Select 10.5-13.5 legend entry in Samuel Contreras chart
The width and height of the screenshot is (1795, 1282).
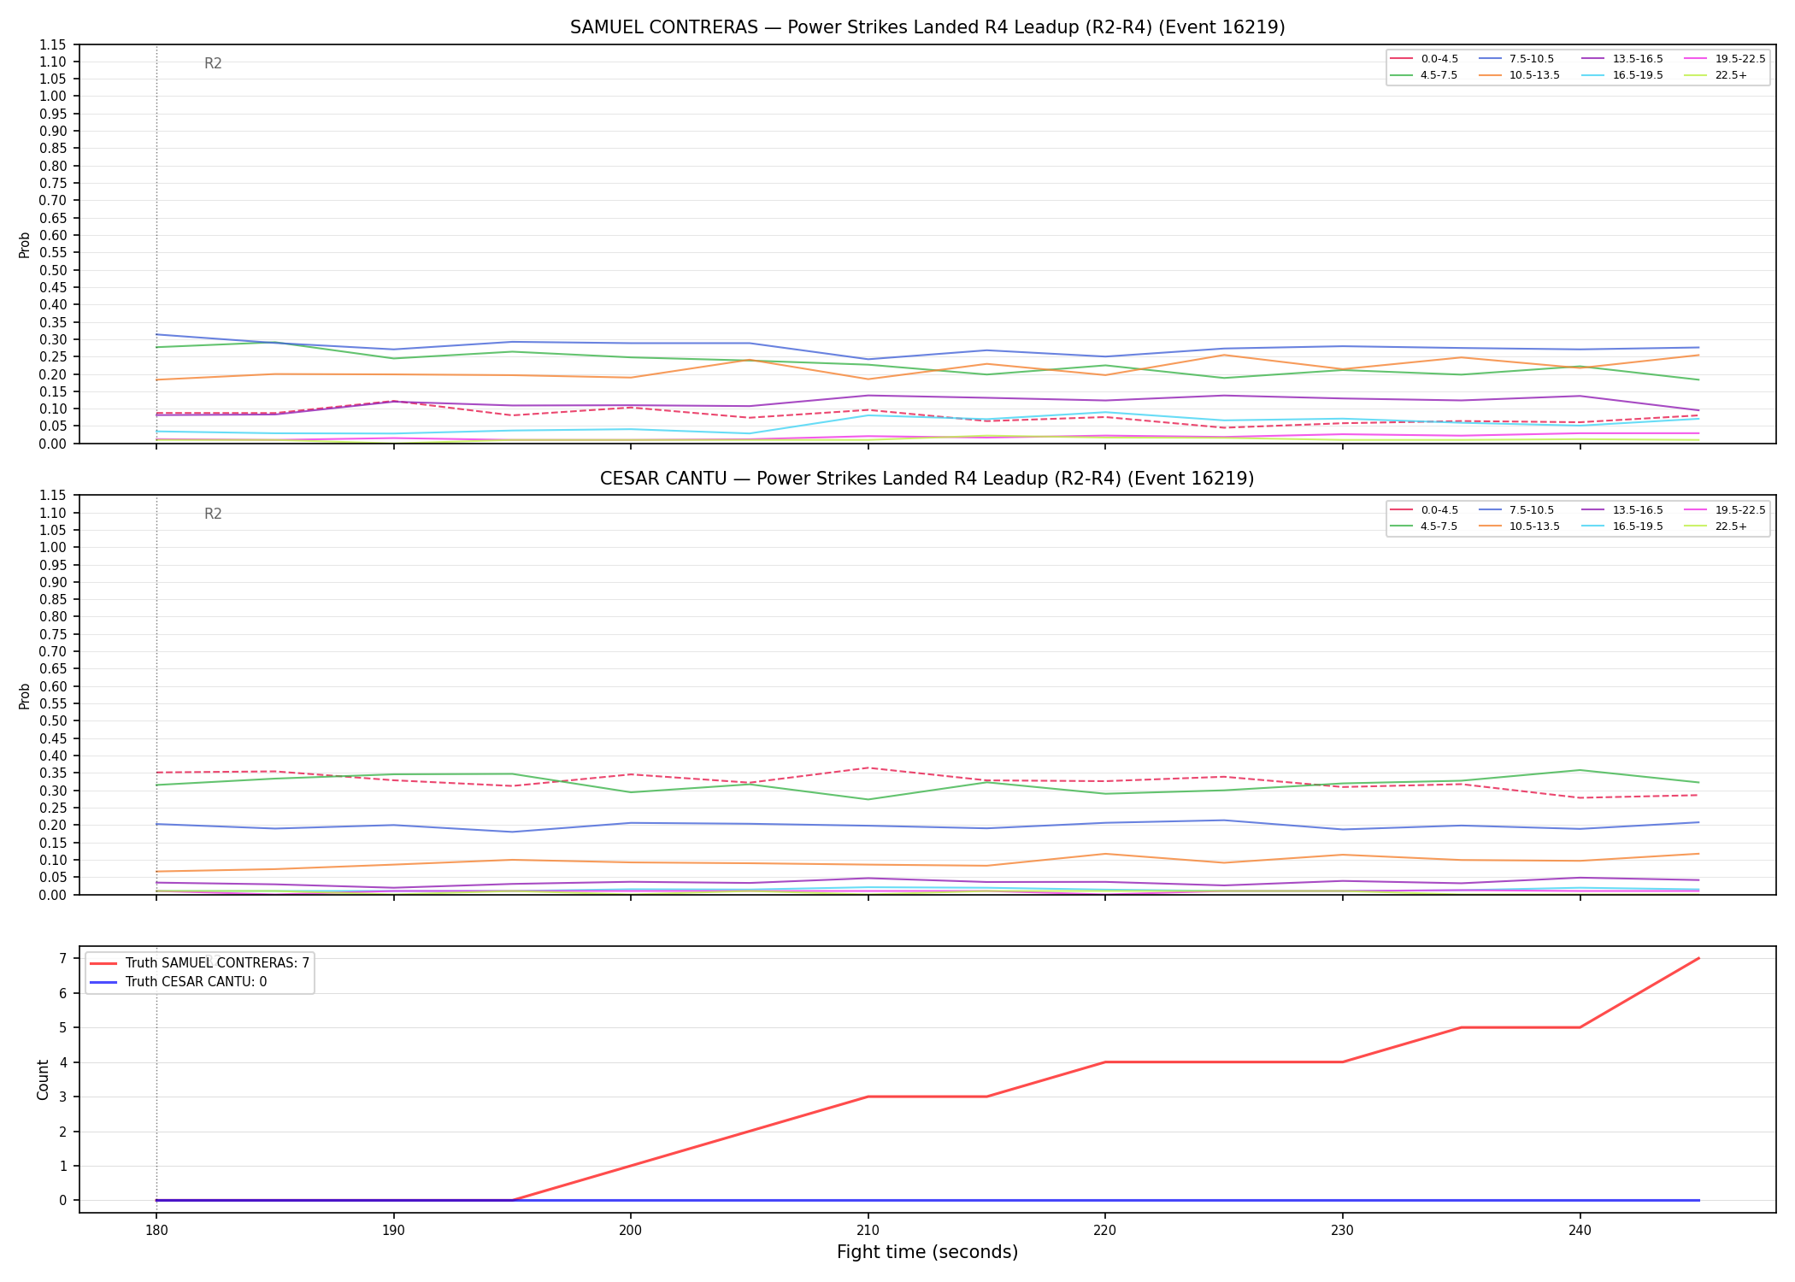coord(1521,75)
